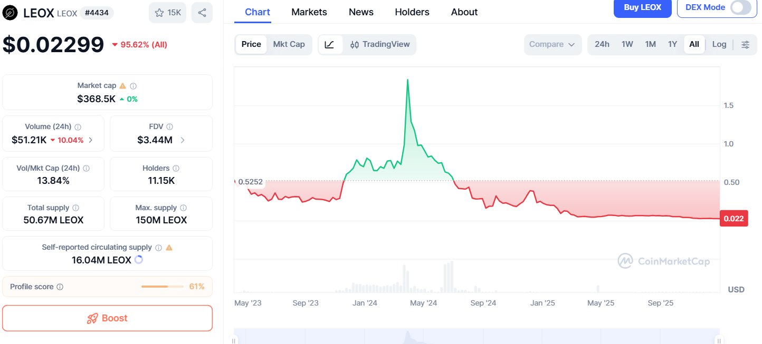Image resolution: width=762 pixels, height=344 pixels.
Task: Switch to the Markets tab
Action: (309, 12)
